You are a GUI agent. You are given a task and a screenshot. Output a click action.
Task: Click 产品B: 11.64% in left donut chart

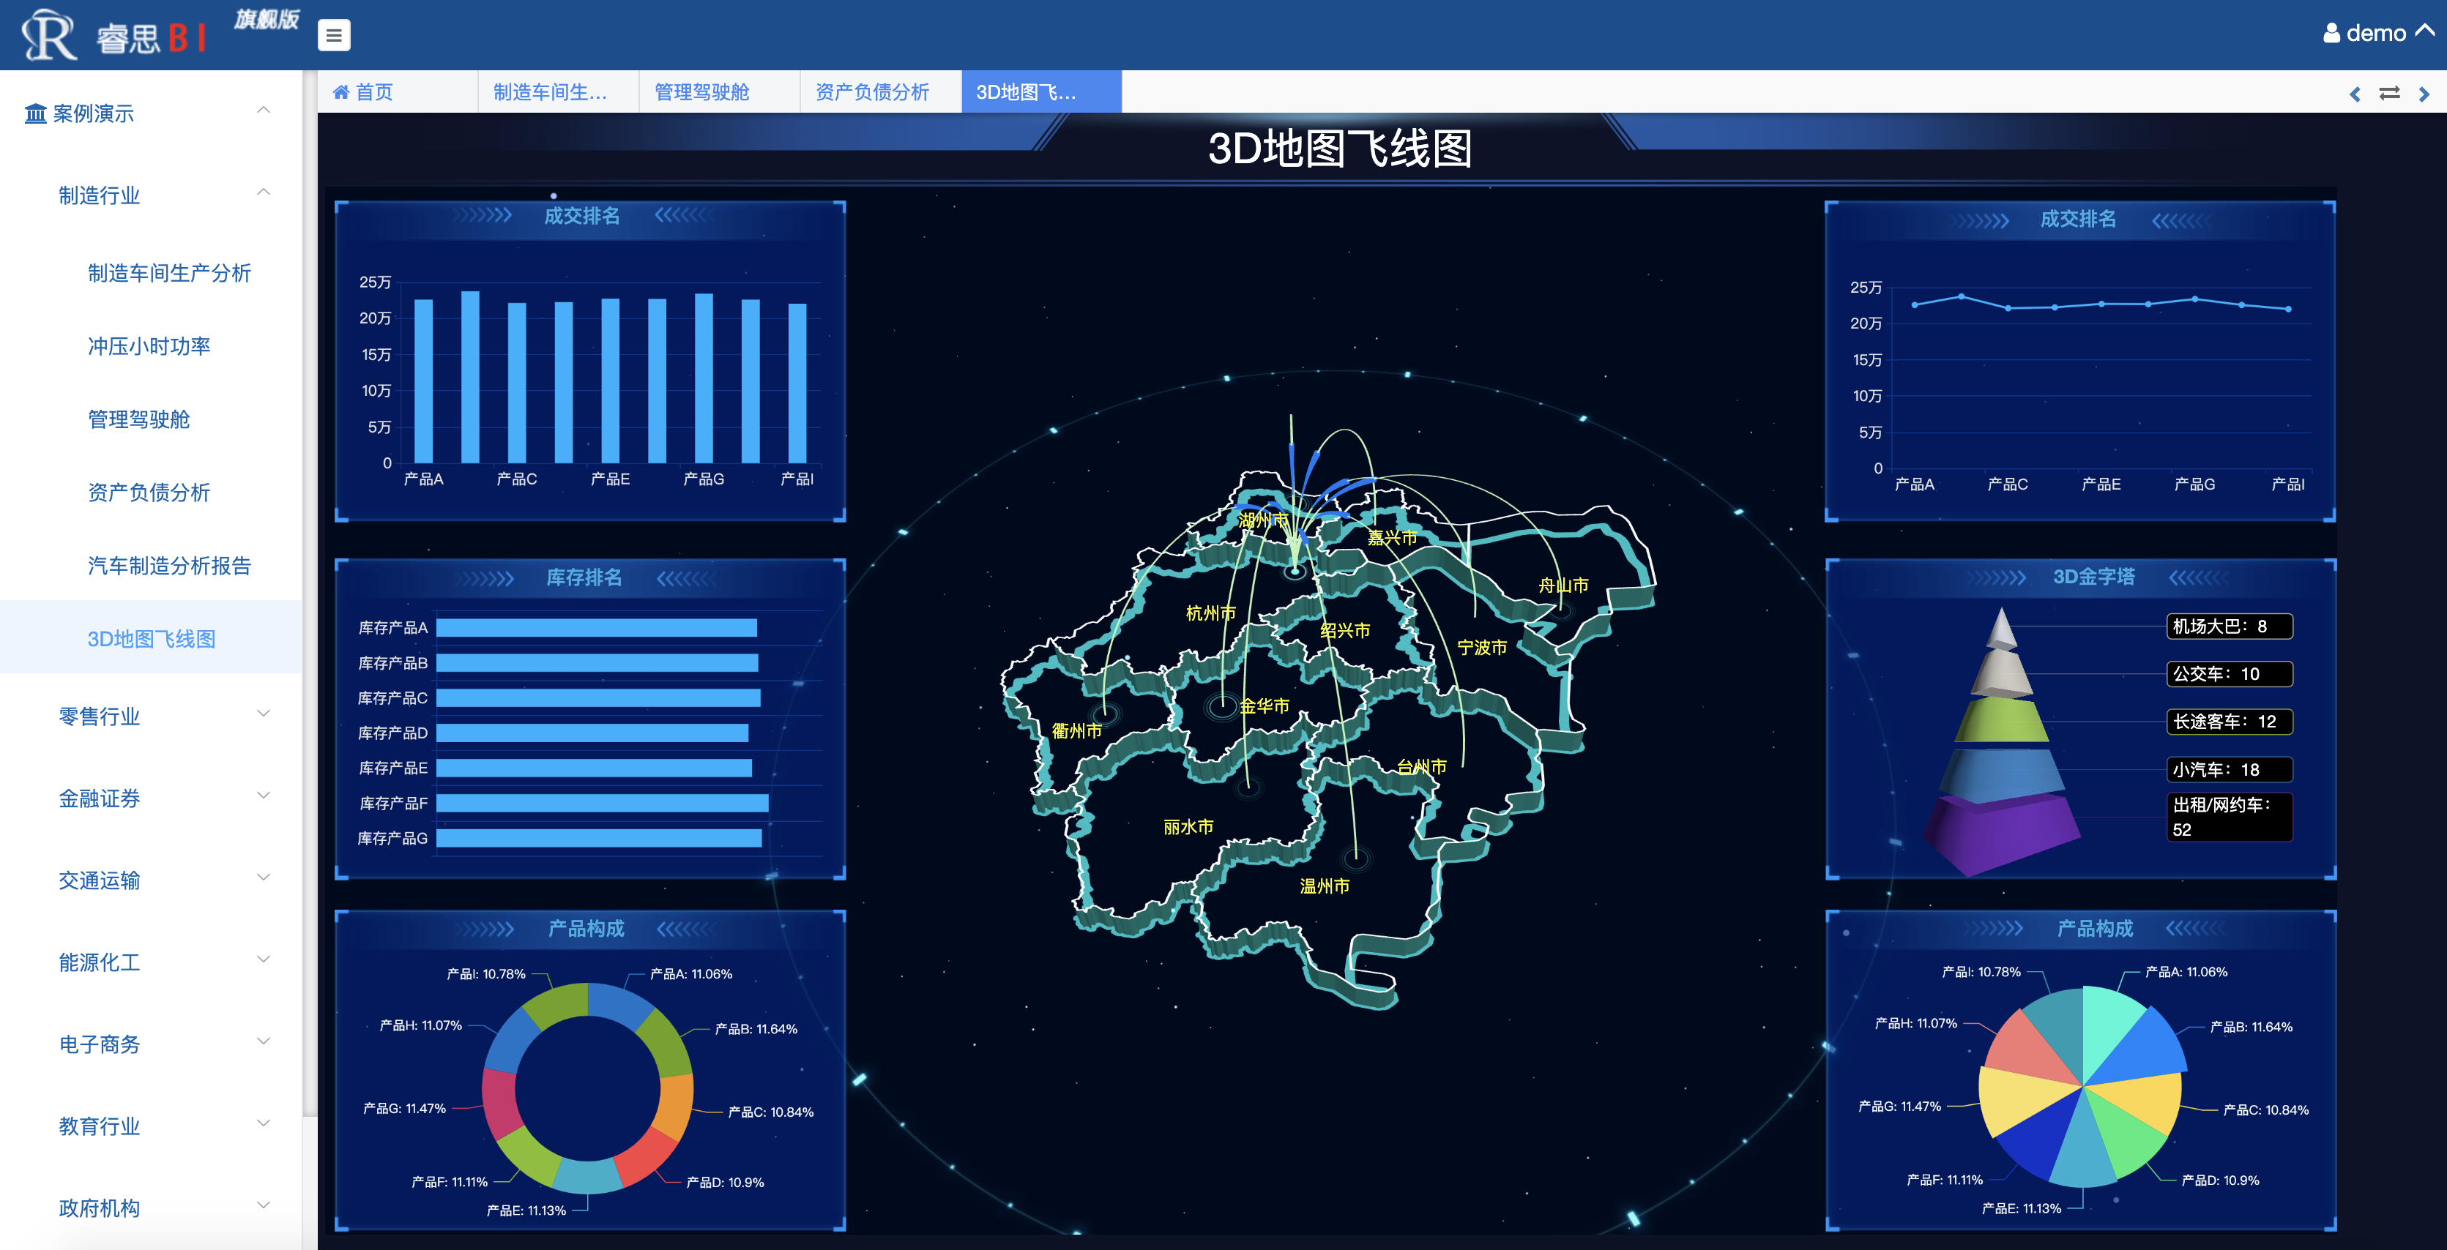tap(756, 1029)
